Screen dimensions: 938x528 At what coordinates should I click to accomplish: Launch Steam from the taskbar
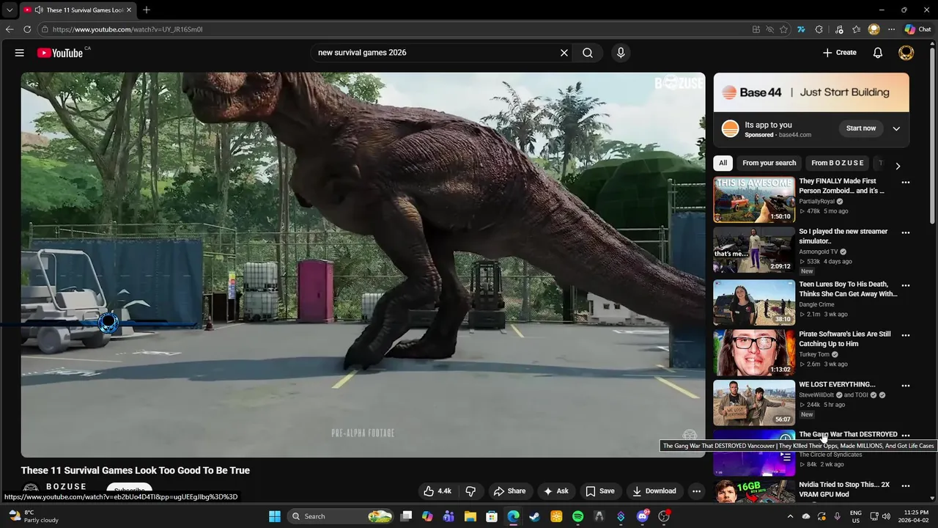[x=535, y=516]
